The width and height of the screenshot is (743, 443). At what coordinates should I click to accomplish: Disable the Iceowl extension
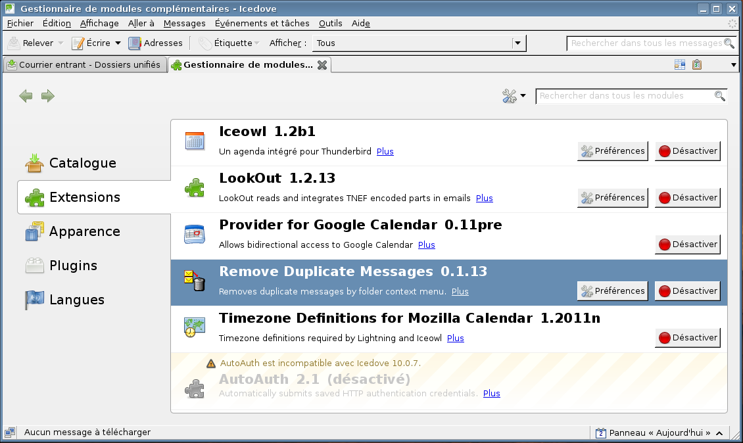point(687,151)
